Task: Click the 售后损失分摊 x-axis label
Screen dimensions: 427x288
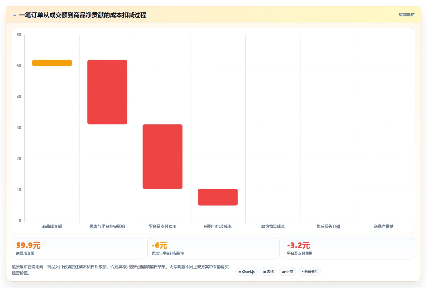Action: pos(328,226)
